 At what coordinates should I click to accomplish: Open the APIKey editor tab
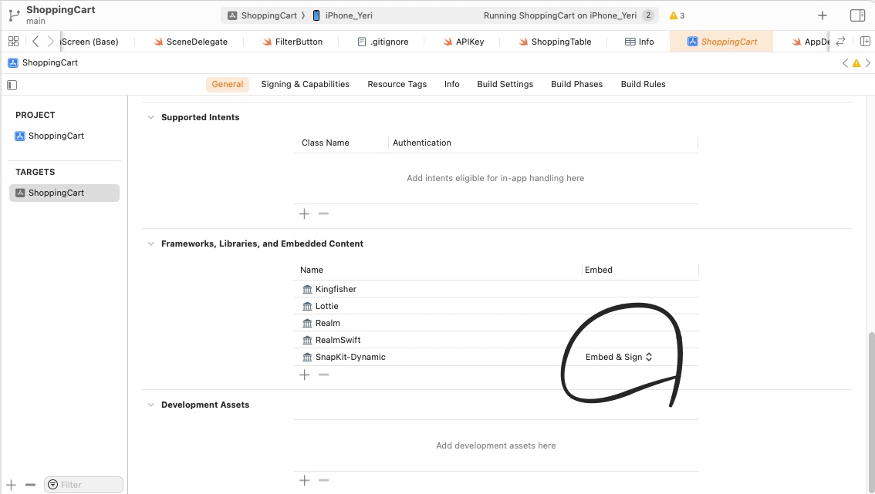pos(463,42)
